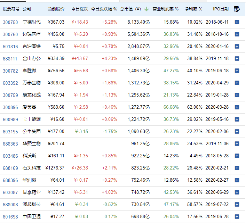
Task: Click IPO date 2020-09-28
Action: [x=217, y=107]
